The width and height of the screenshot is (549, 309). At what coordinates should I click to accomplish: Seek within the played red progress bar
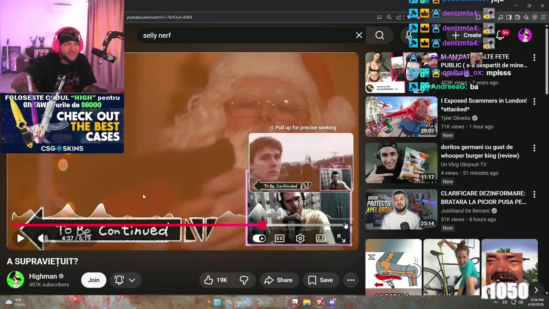point(137,225)
